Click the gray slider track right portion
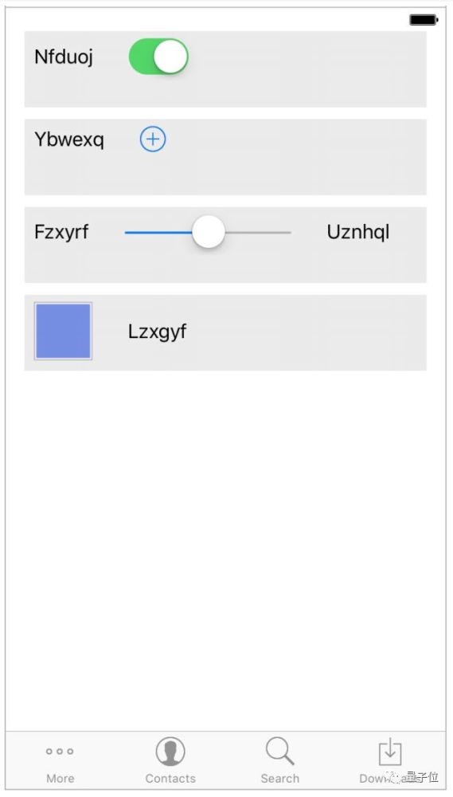Screen dimensions: 453x797 pos(258,232)
